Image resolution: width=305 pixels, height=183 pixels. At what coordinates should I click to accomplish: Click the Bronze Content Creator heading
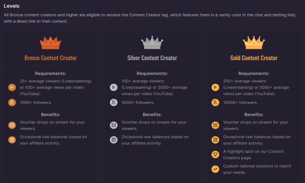[51, 58]
